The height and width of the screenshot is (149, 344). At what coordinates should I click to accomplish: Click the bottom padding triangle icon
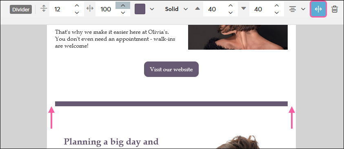click(x=244, y=9)
